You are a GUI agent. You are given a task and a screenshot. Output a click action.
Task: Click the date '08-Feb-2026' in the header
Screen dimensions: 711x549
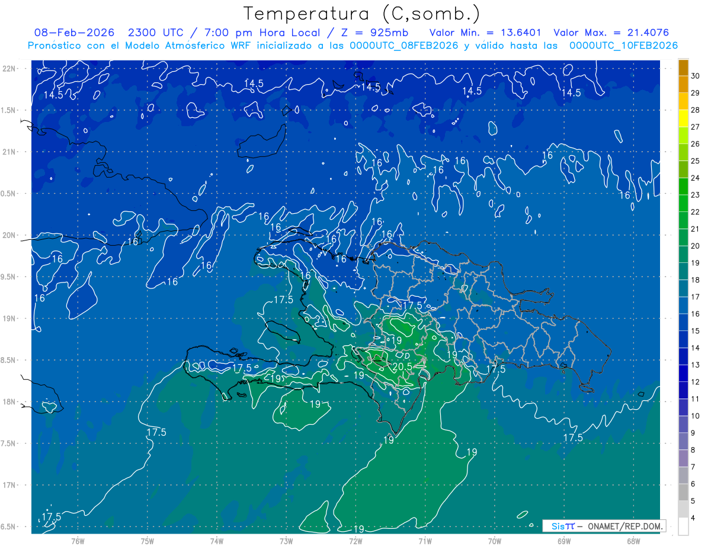coord(75,33)
